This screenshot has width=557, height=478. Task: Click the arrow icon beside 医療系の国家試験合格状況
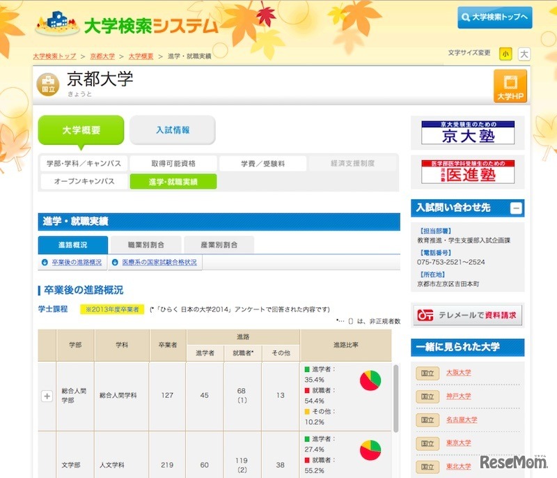click(115, 263)
